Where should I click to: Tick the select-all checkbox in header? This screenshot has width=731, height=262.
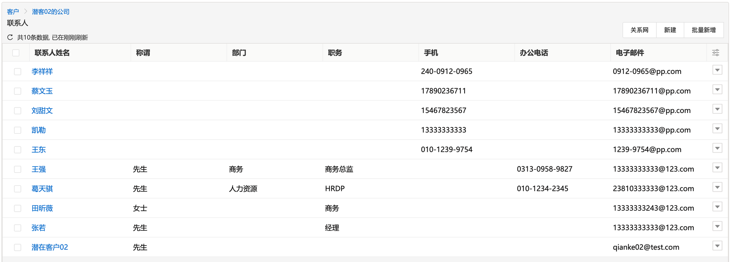click(x=16, y=53)
